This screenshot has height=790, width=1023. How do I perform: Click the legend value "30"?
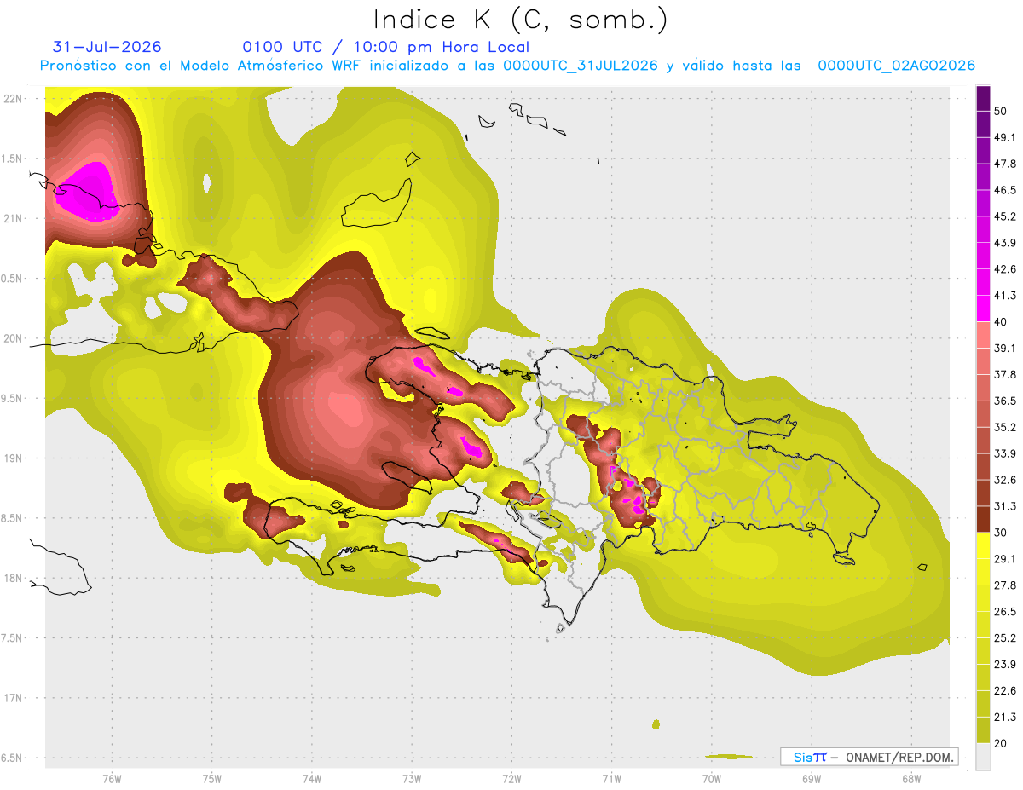[x=1002, y=533]
